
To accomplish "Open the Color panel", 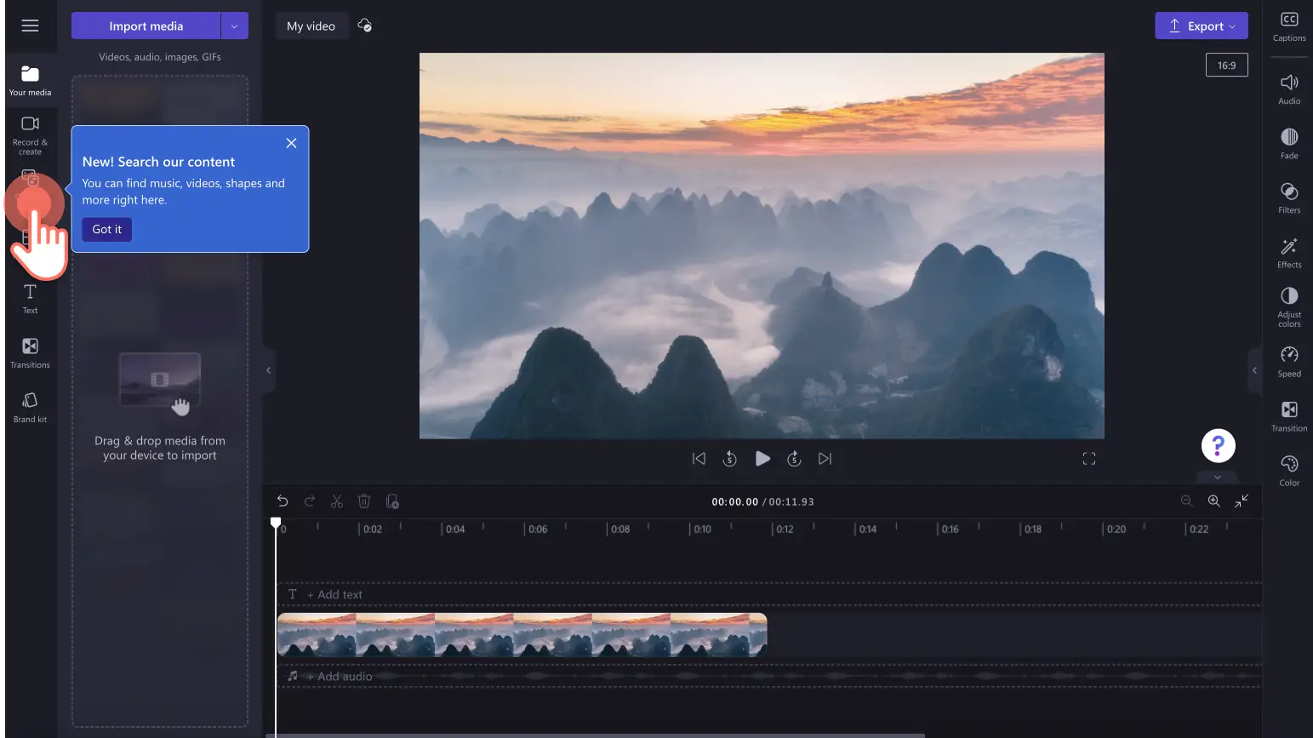I will coord(1289,470).
